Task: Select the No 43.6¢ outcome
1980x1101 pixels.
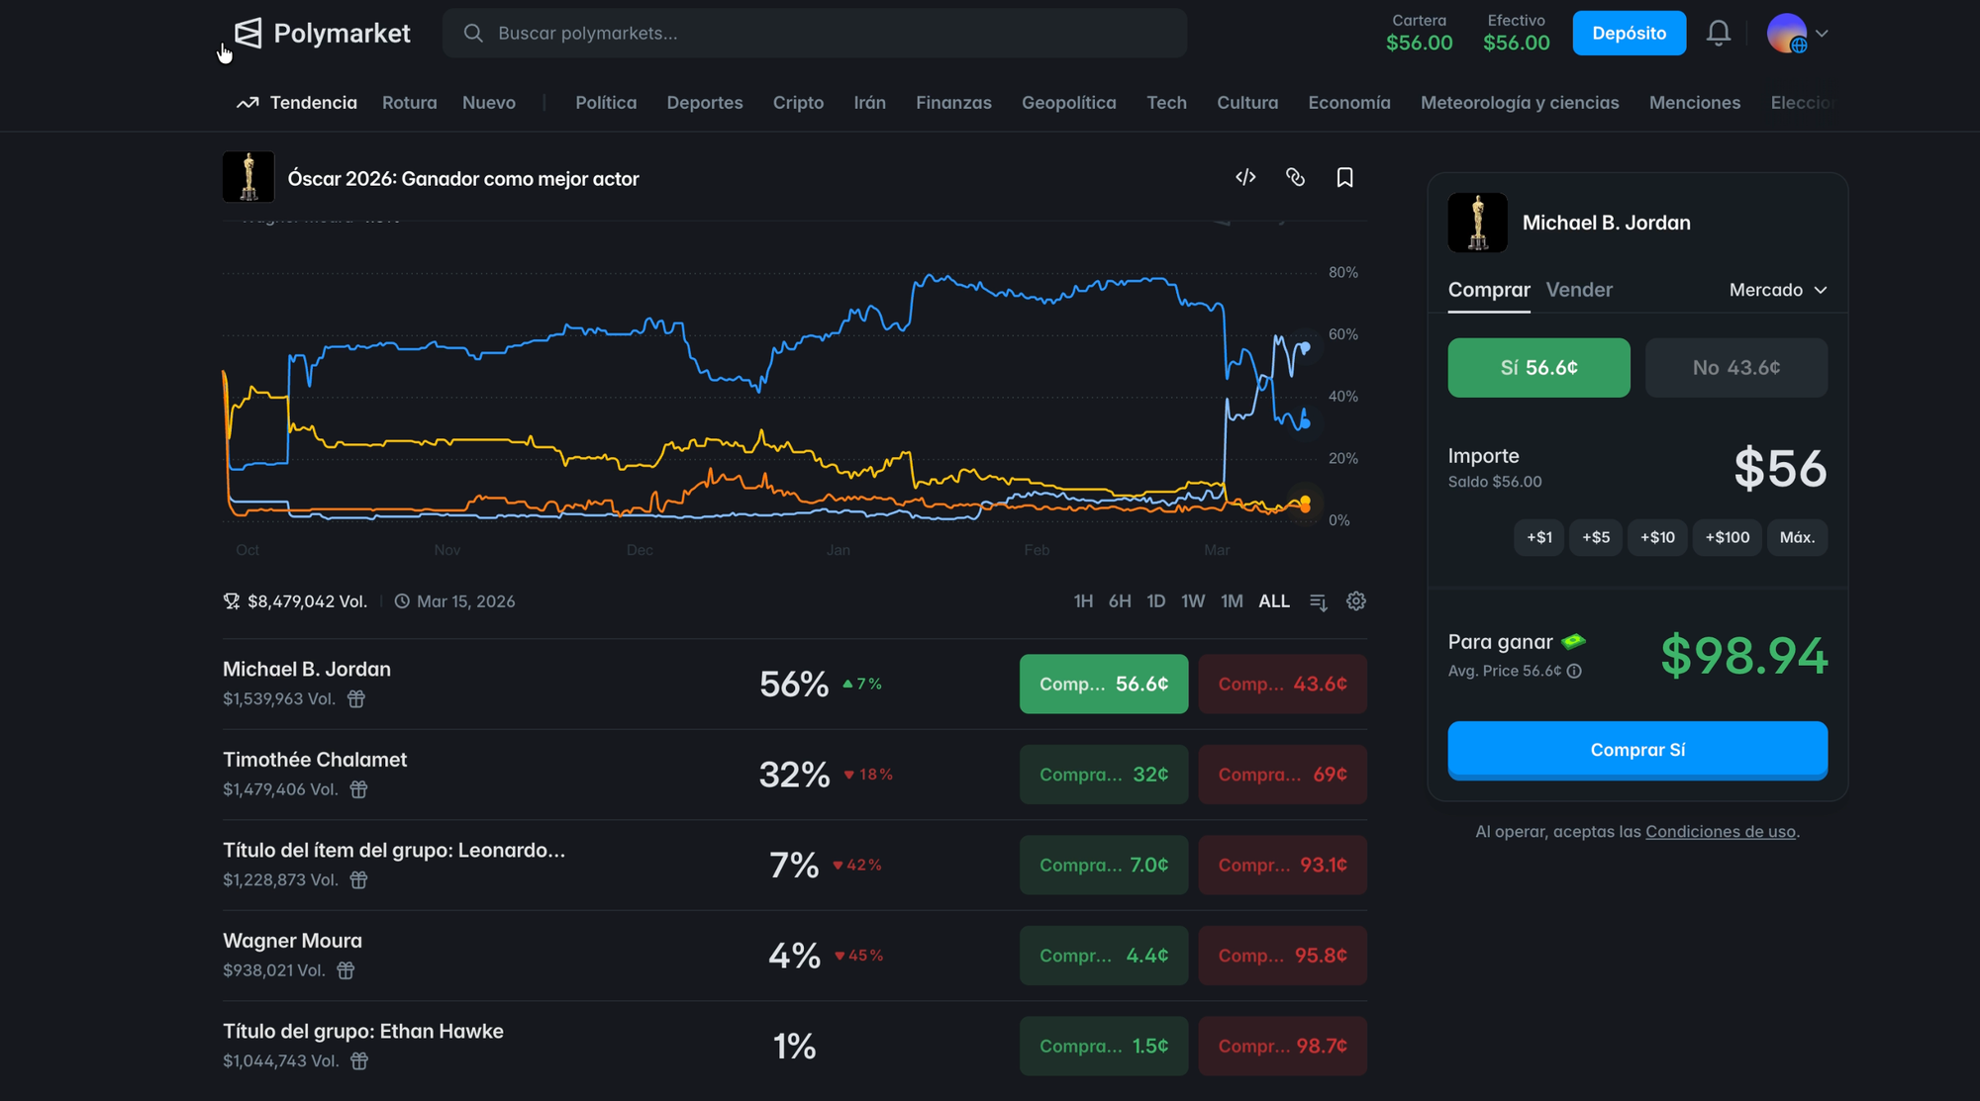Action: click(1735, 368)
